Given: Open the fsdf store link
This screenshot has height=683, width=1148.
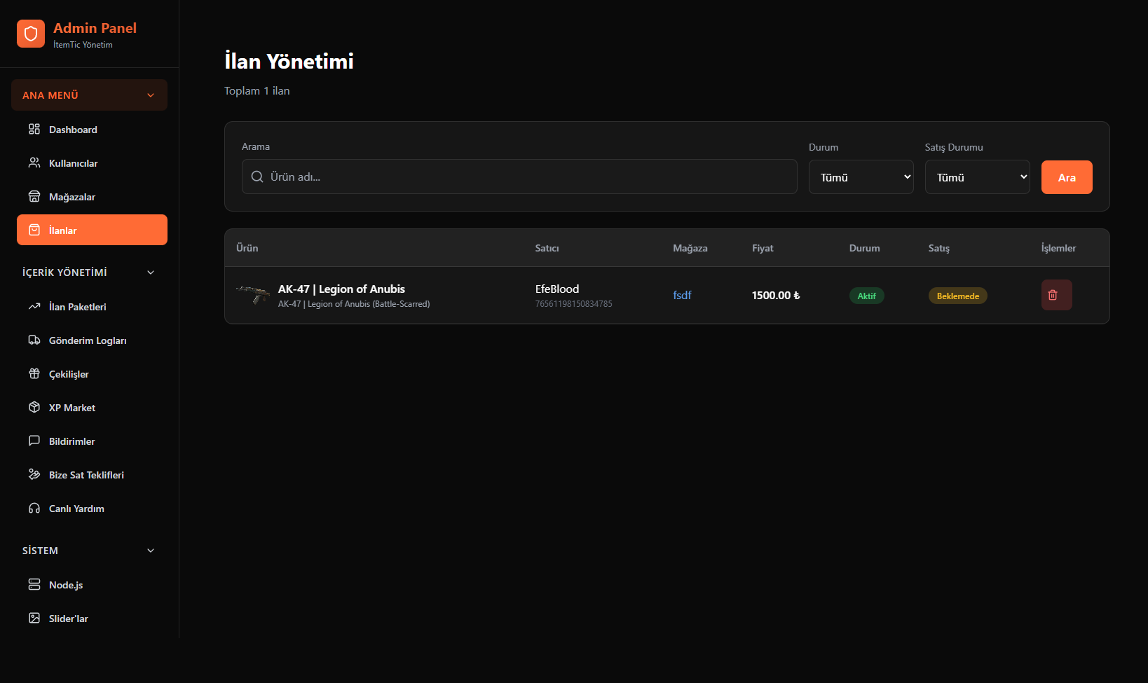Looking at the screenshot, I should [x=682, y=296].
